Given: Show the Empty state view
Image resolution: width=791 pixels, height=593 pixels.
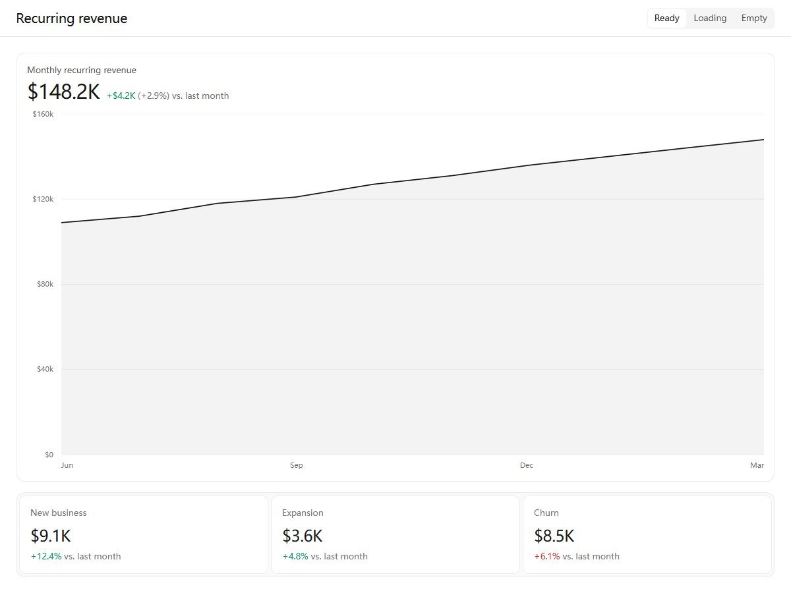Looking at the screenshot, I should pyautogui.click(x=754, y=18).
